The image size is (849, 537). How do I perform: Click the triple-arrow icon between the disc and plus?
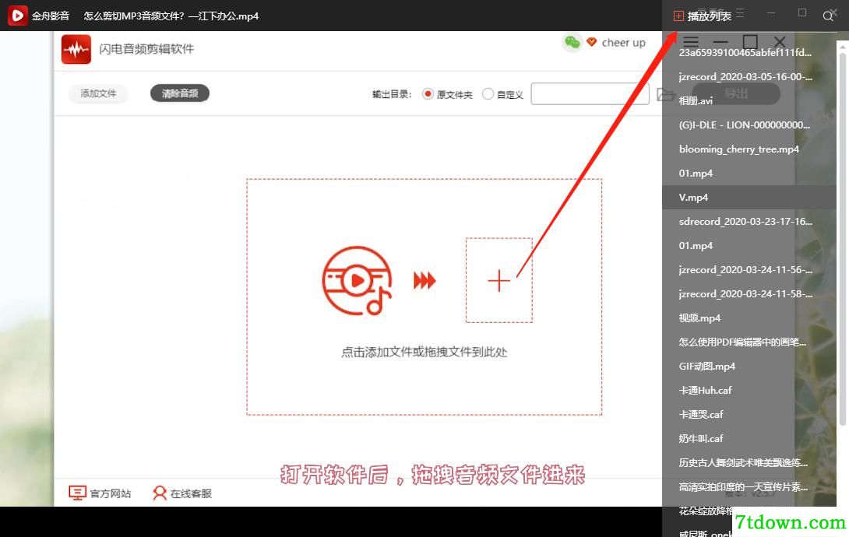point(424,281)
